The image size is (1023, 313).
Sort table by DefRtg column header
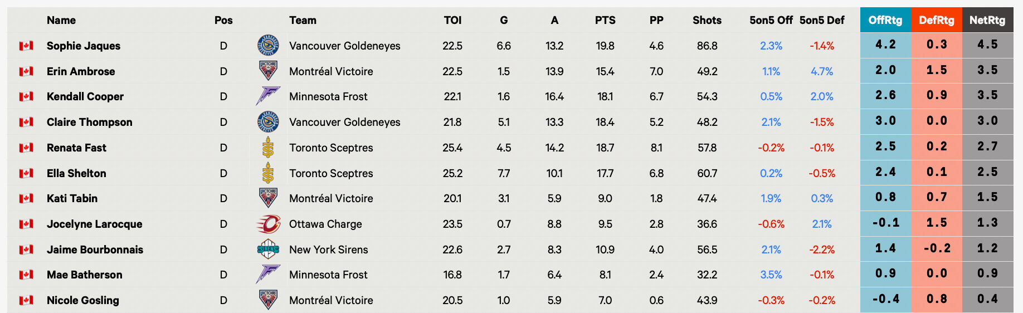[936, 20]
